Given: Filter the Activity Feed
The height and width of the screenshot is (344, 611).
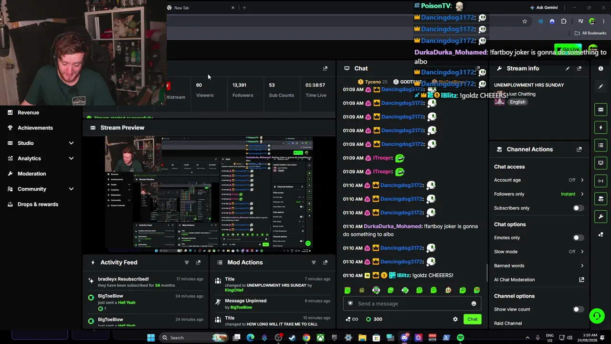Looking at the screenshot, I should pyautogui.click(x=187, y=262).
